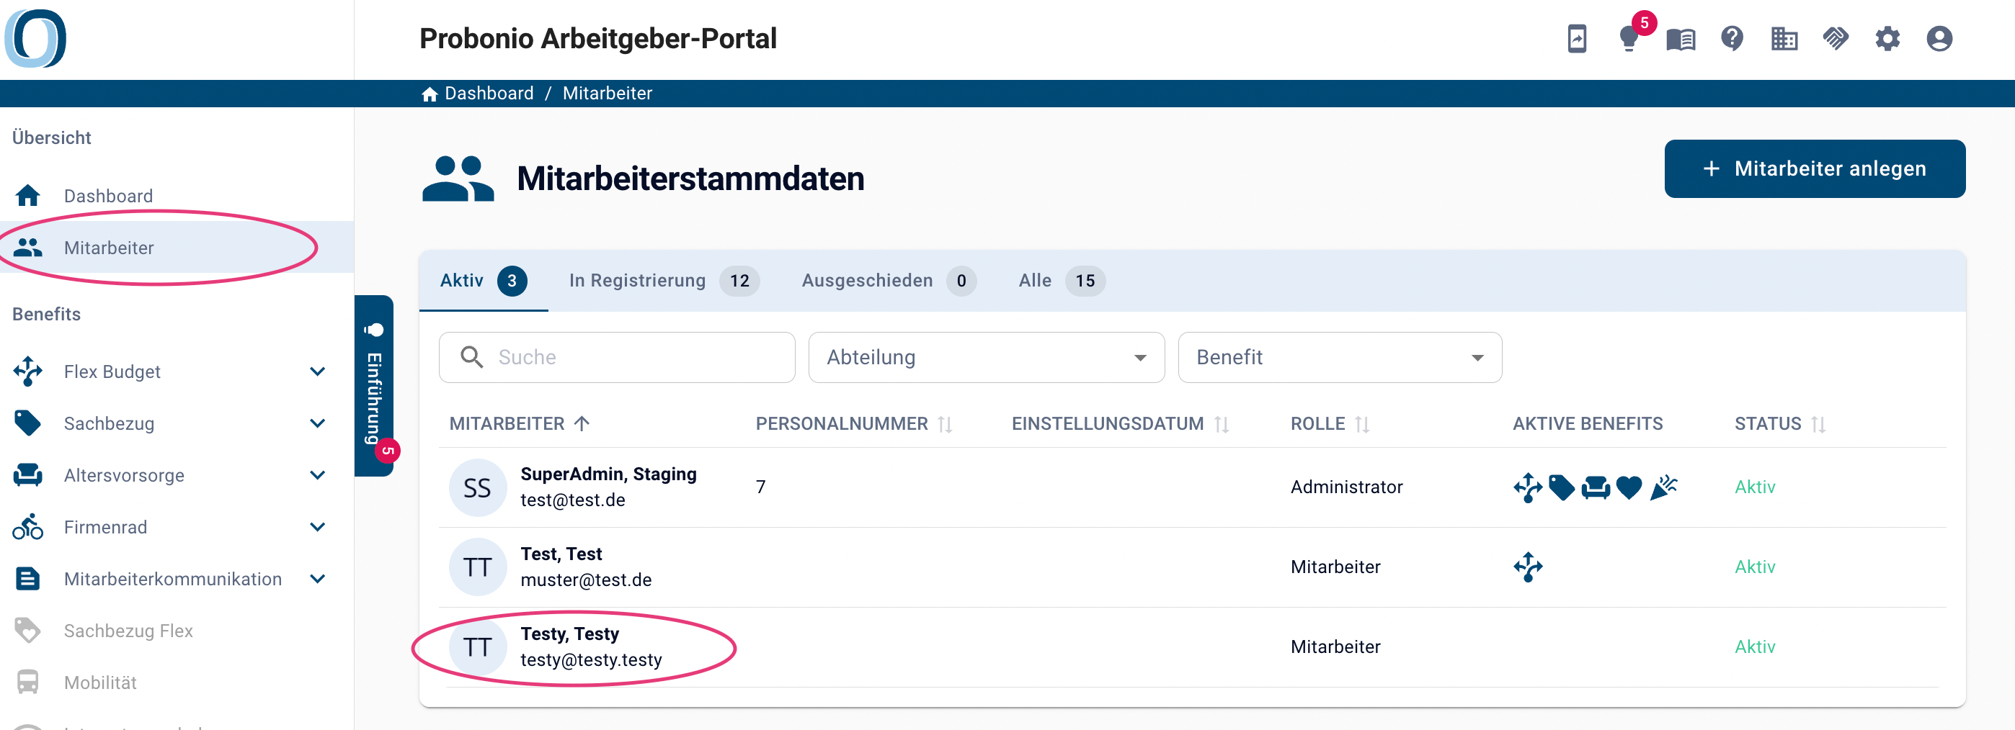
Task: Sort by the Rolle column
Action: tap(1330, 423)
